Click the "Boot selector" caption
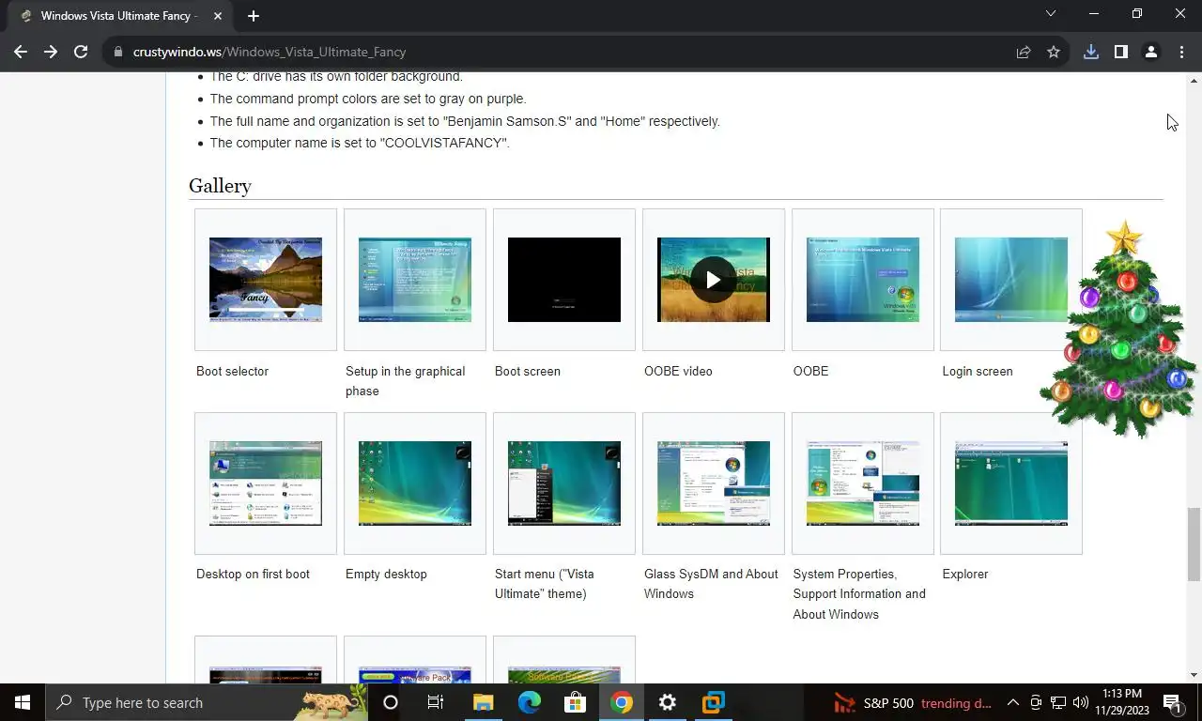The height and width of the screenshot is (721, 1202). pyautogui.click(x=232, y=371)
